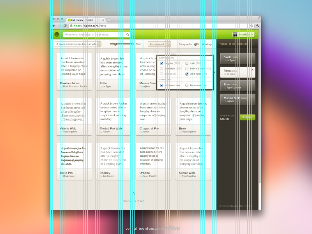Image resolution: width=312 pixels, height=234 pixels.
Task: Close the Full Library Typekit tab
Action: (103, 20)
